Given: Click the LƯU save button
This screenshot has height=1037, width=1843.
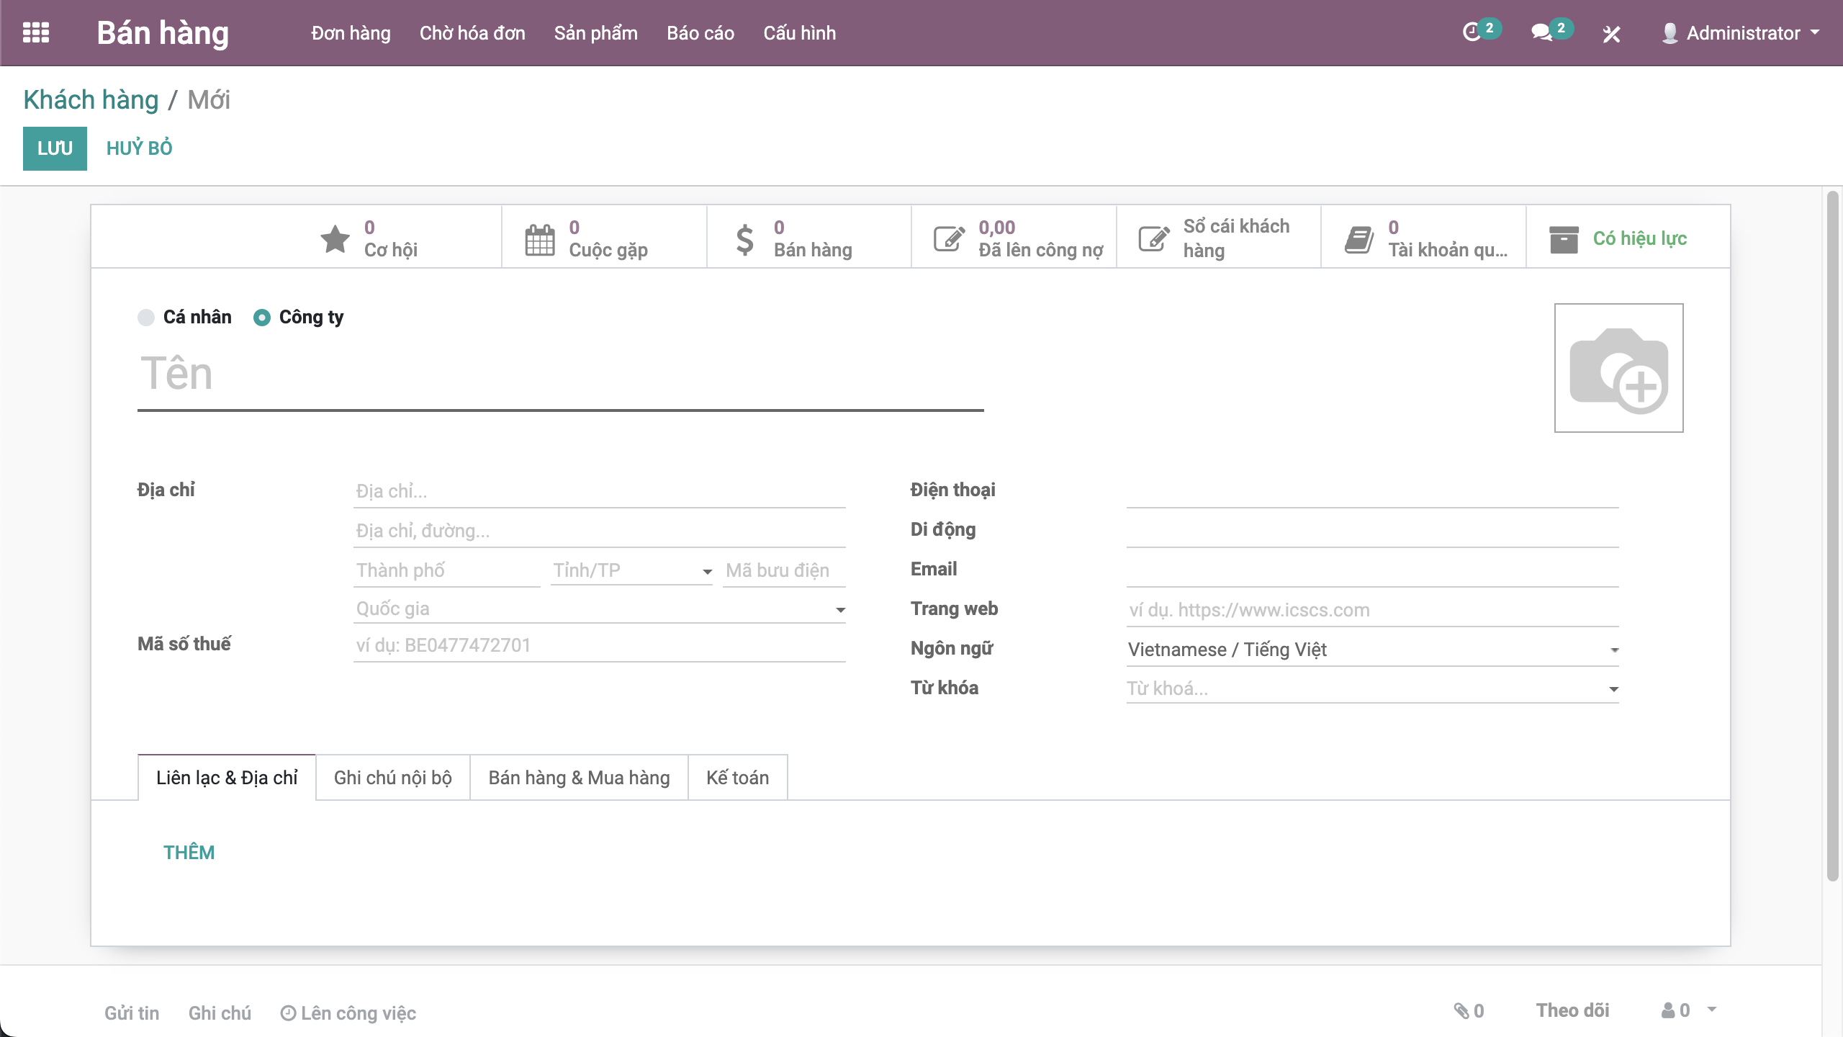Looking at the screenshot, I should [x=55, y=148].
